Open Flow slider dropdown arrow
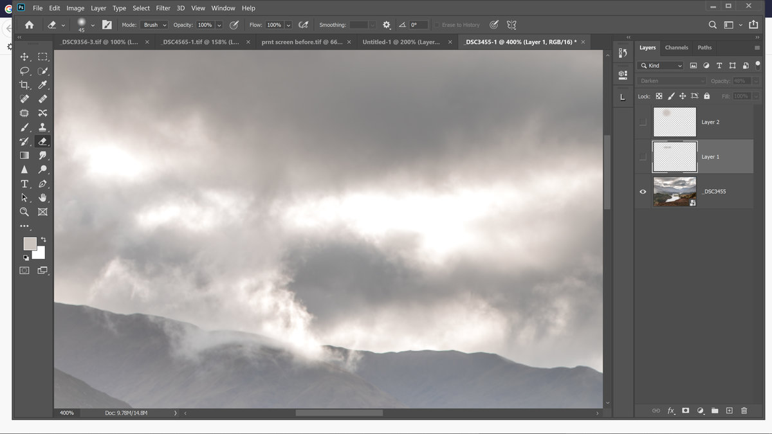The width and height of the screenshot is (772, 434). click(x=288, y=25)
